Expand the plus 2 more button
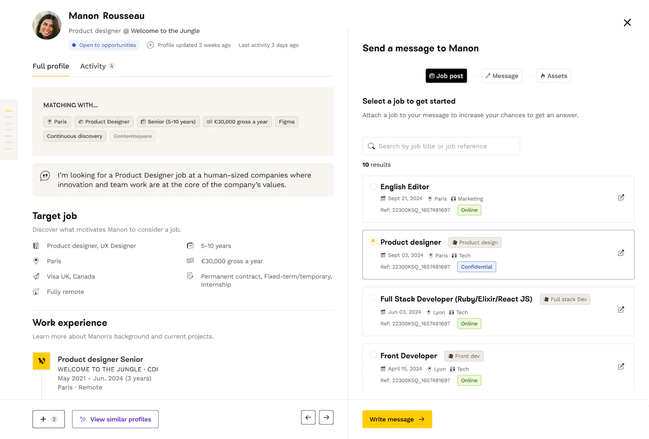The image size is (649, 439). pyautogui.click(x=48, y=419)
